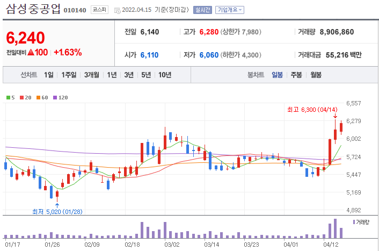
Task: Click the green 5-day moving average swatch
Action: (8, 97)
